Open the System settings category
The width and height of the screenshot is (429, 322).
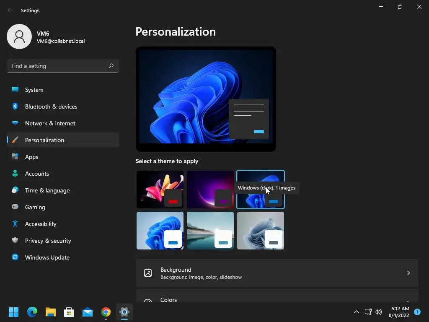(x=63, y=90)
